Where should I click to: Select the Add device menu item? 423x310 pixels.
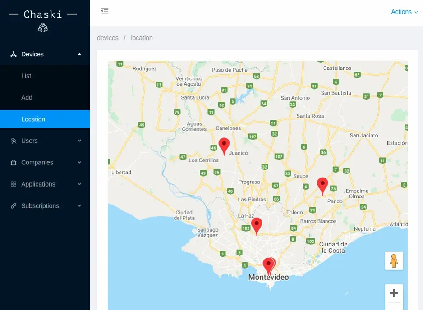27,98
